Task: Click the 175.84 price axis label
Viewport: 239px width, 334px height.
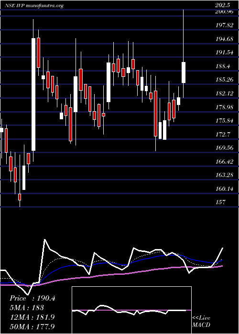Action: 224,121
